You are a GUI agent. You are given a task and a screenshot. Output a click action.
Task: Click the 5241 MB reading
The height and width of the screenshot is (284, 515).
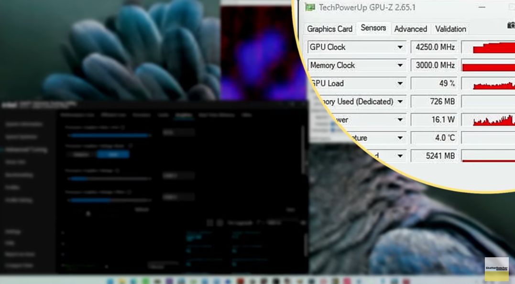click(x=434, y=156)
